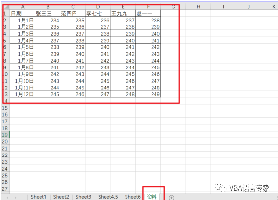Select column K header
The height and width of the screenshot is (200, 278).
point(274,7)
